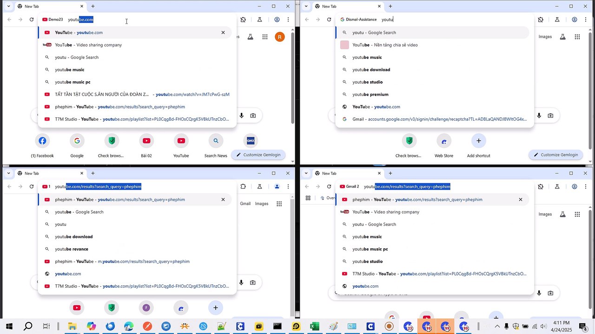The width and height of the screenshot is (595, 334).
Task: Open the Gmail link in profile 1 window
Action: tap(245, 204)
